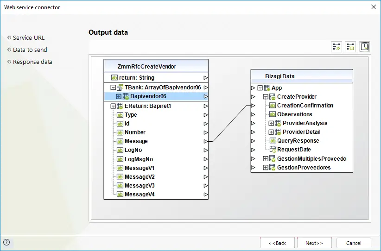Click the Bizagi Data panel header

coord(302,76)
